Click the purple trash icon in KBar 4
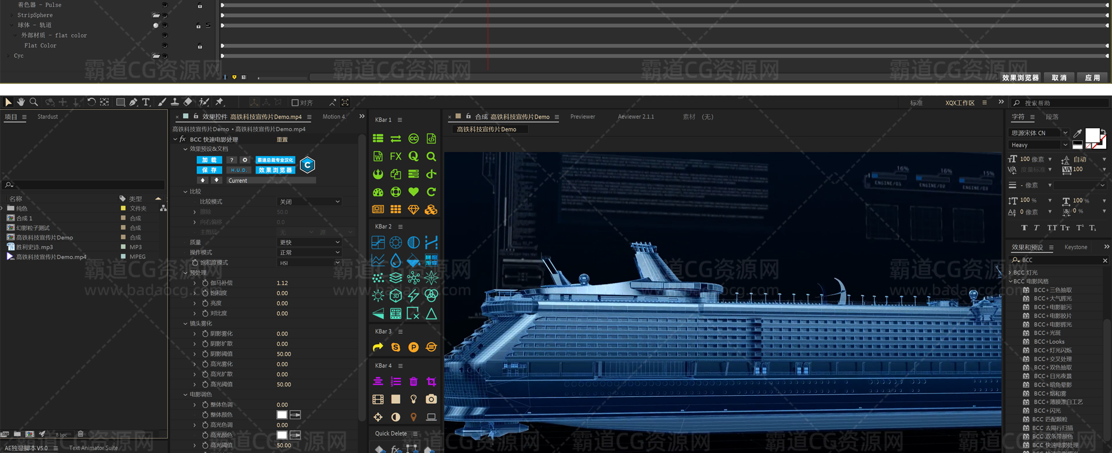Screen dimensions: 1112x453 (x=413, y=382)
